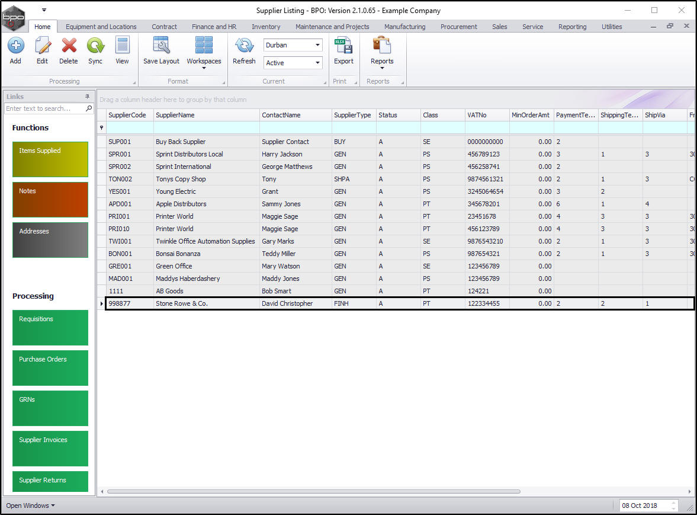Open the View icon in Processing group
The width and height of the screenshot is (697, 515).
point(122,46)
